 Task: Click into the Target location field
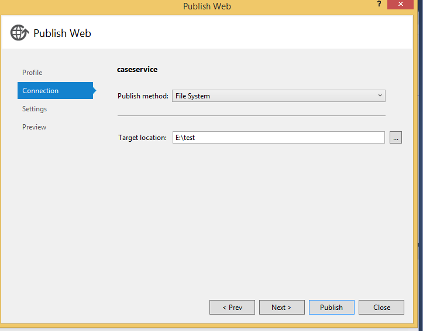(278, 138)
